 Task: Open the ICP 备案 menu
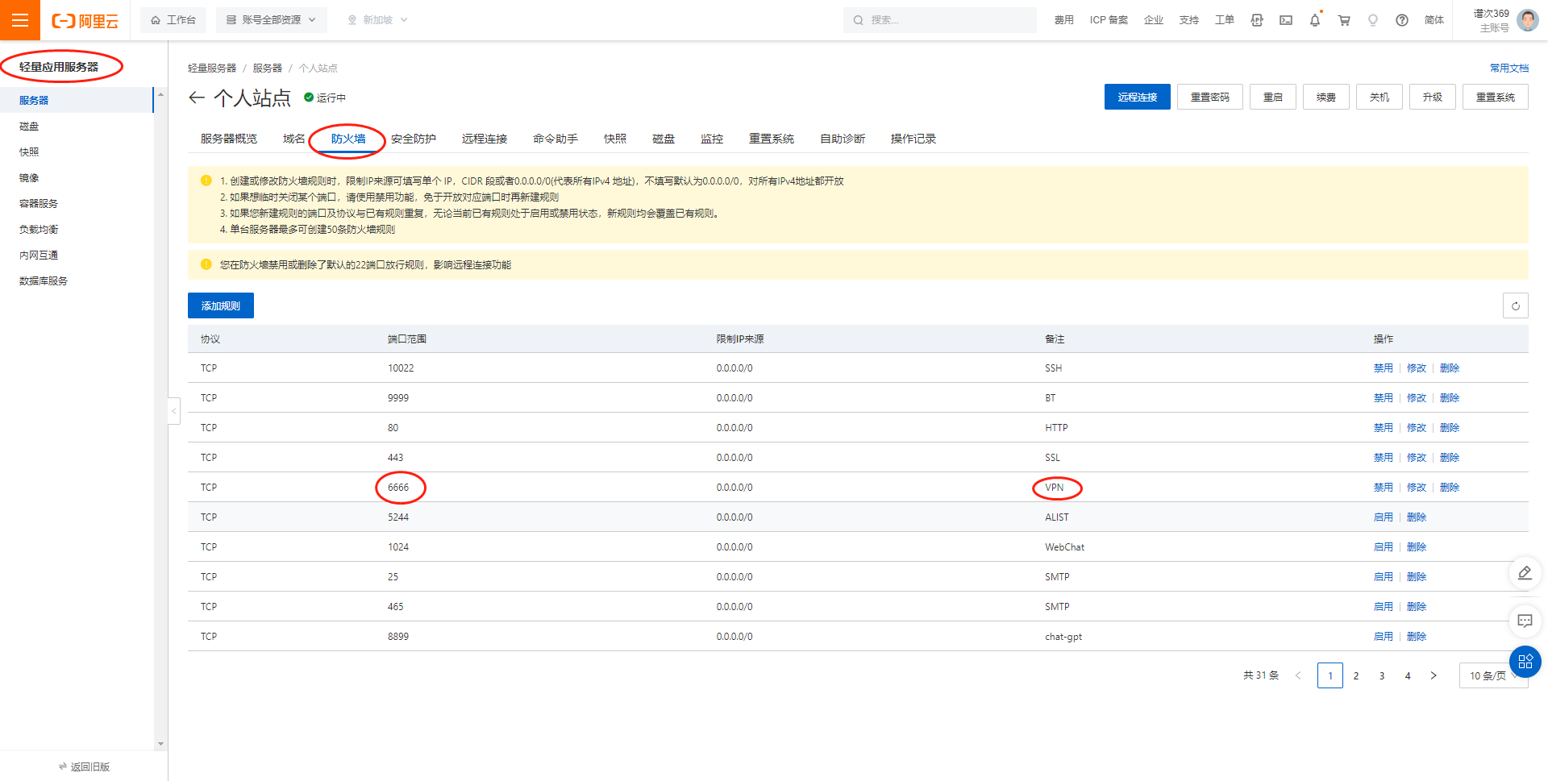[1109, 20]
